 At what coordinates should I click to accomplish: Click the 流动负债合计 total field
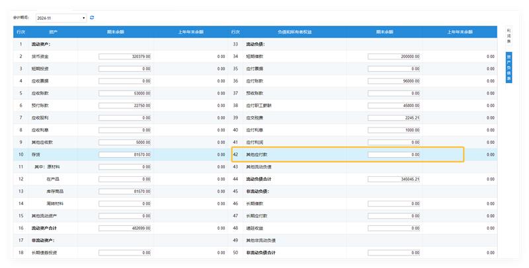(394, 179)
